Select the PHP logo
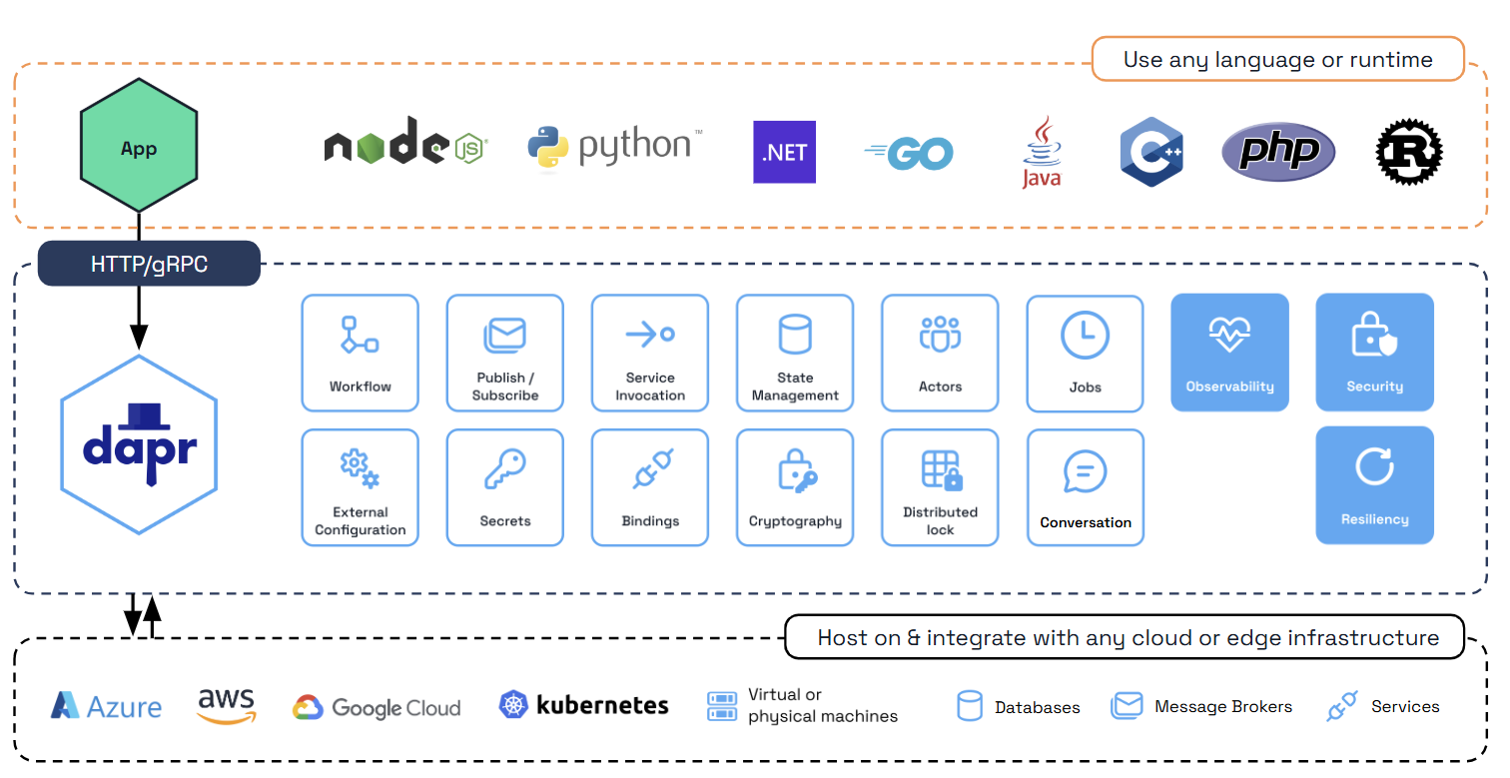1510x778 pixels. (1278, 152)
